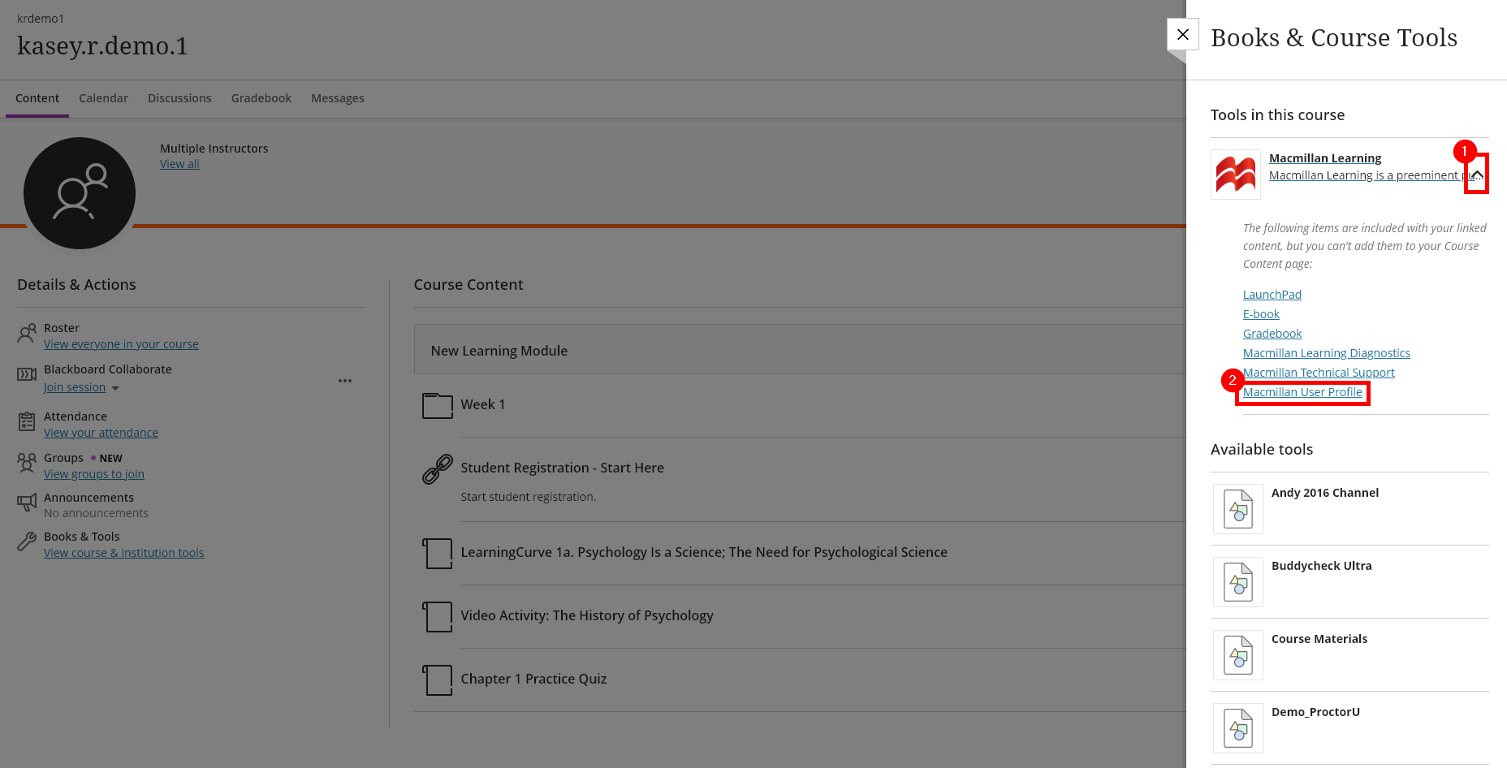Click the Week 1 folder icon
1507x768 pixels.
tap(437, 406)
